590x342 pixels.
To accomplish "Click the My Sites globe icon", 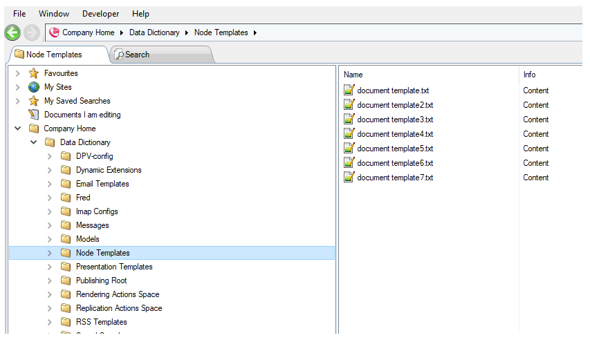I will [34, 87].
